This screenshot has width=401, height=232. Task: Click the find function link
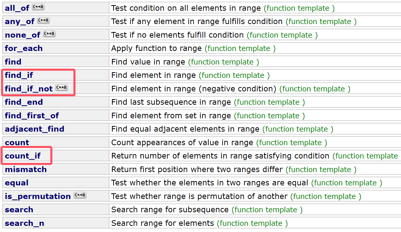coord(13,62)
